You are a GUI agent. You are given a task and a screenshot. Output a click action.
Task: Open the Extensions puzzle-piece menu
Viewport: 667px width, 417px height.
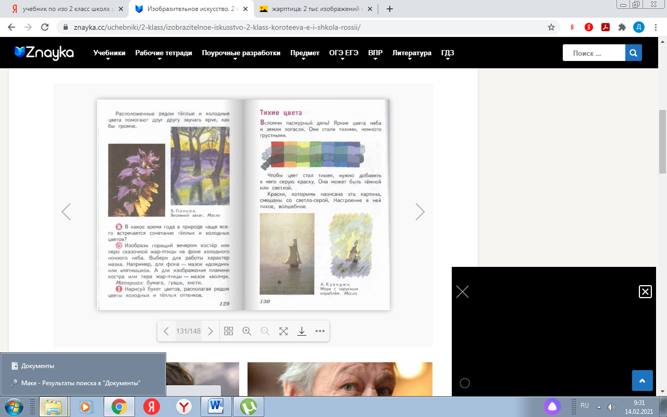coord(622,27)
